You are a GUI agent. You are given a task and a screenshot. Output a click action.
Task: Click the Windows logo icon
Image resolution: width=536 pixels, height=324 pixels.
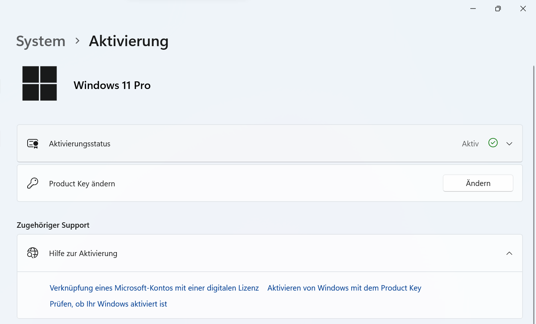pos(40,83)
